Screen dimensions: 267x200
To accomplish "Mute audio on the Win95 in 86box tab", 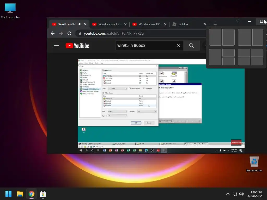I will click(80, 24).
